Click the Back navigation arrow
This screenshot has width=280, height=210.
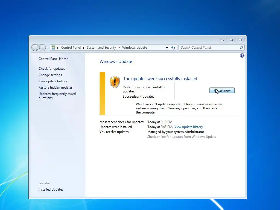(x=35, y=48)
